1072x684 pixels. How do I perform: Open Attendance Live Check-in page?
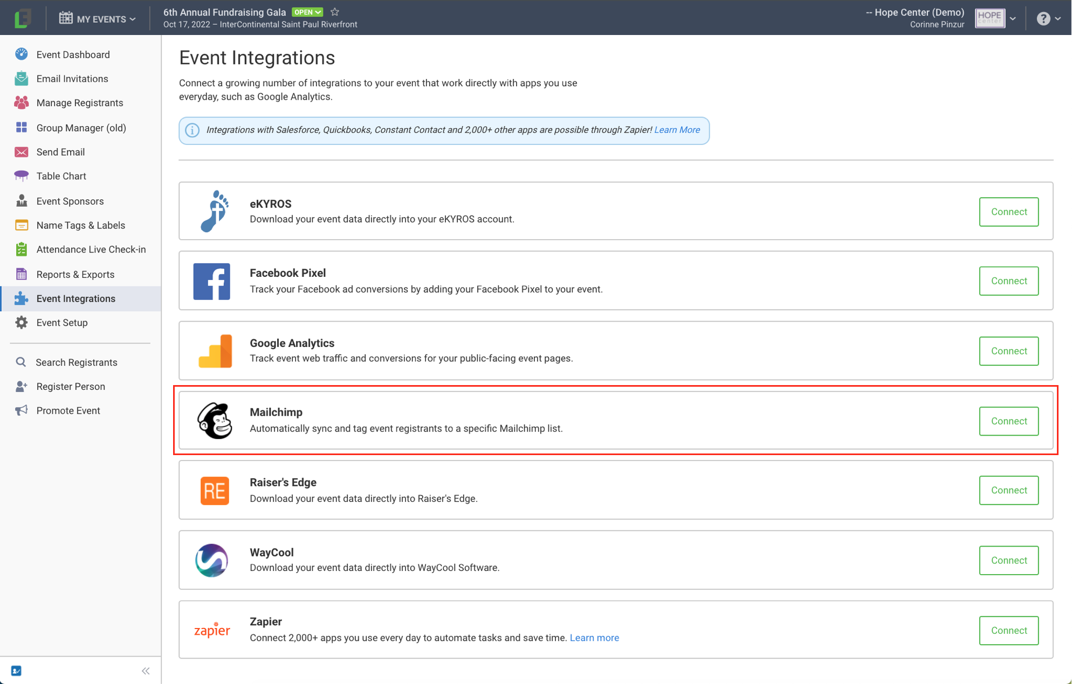click(91, 249)
